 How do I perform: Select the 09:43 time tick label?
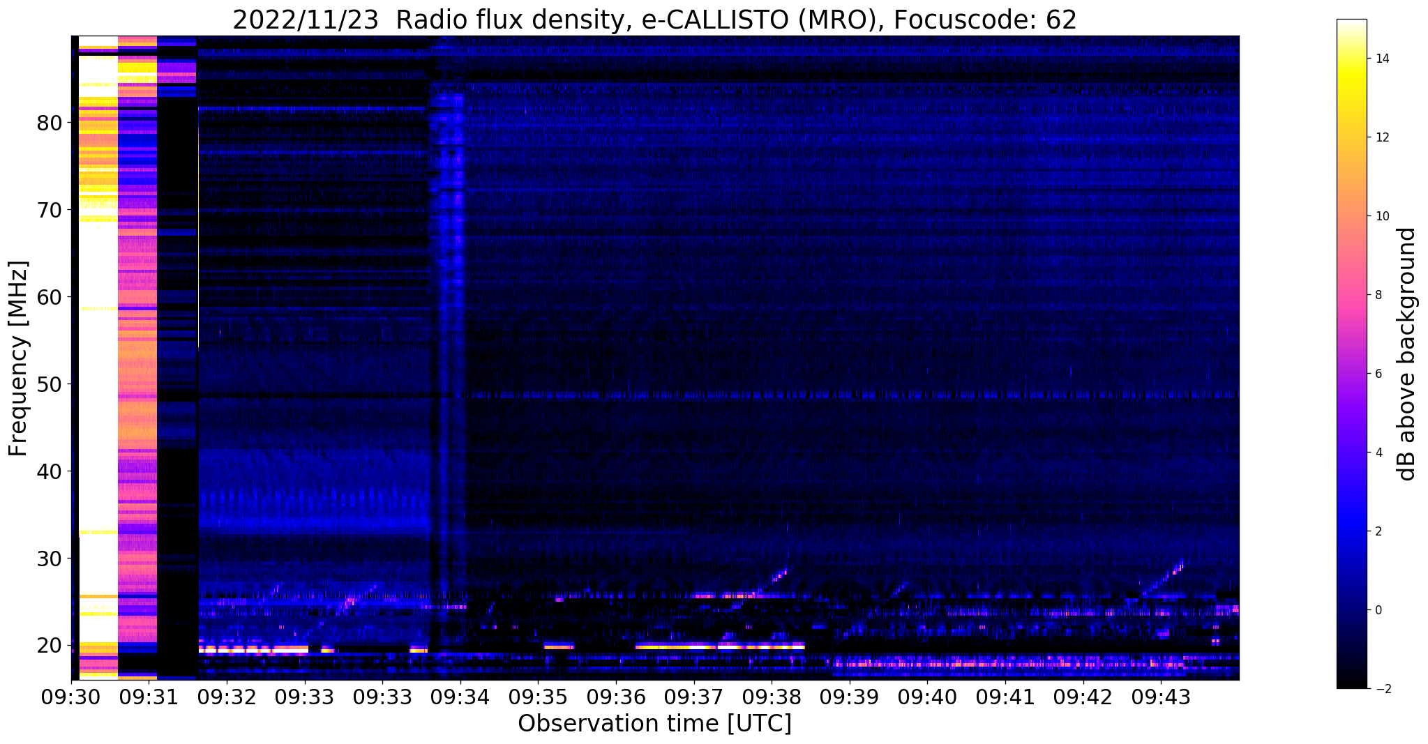[1160, 697]
